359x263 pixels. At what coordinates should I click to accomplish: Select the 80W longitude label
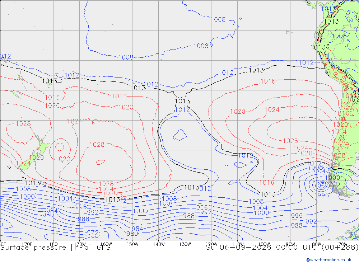point(317,244)
